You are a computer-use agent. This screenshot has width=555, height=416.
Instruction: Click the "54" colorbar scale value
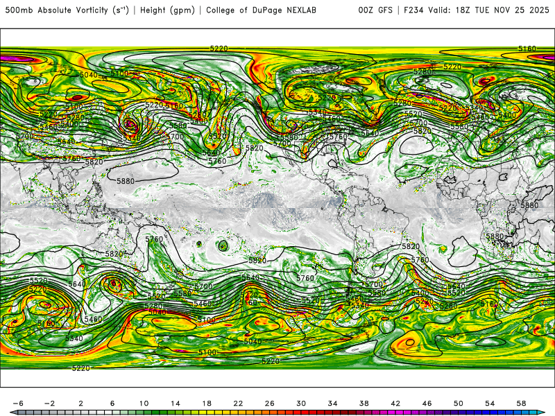click(x=490, y=404)
